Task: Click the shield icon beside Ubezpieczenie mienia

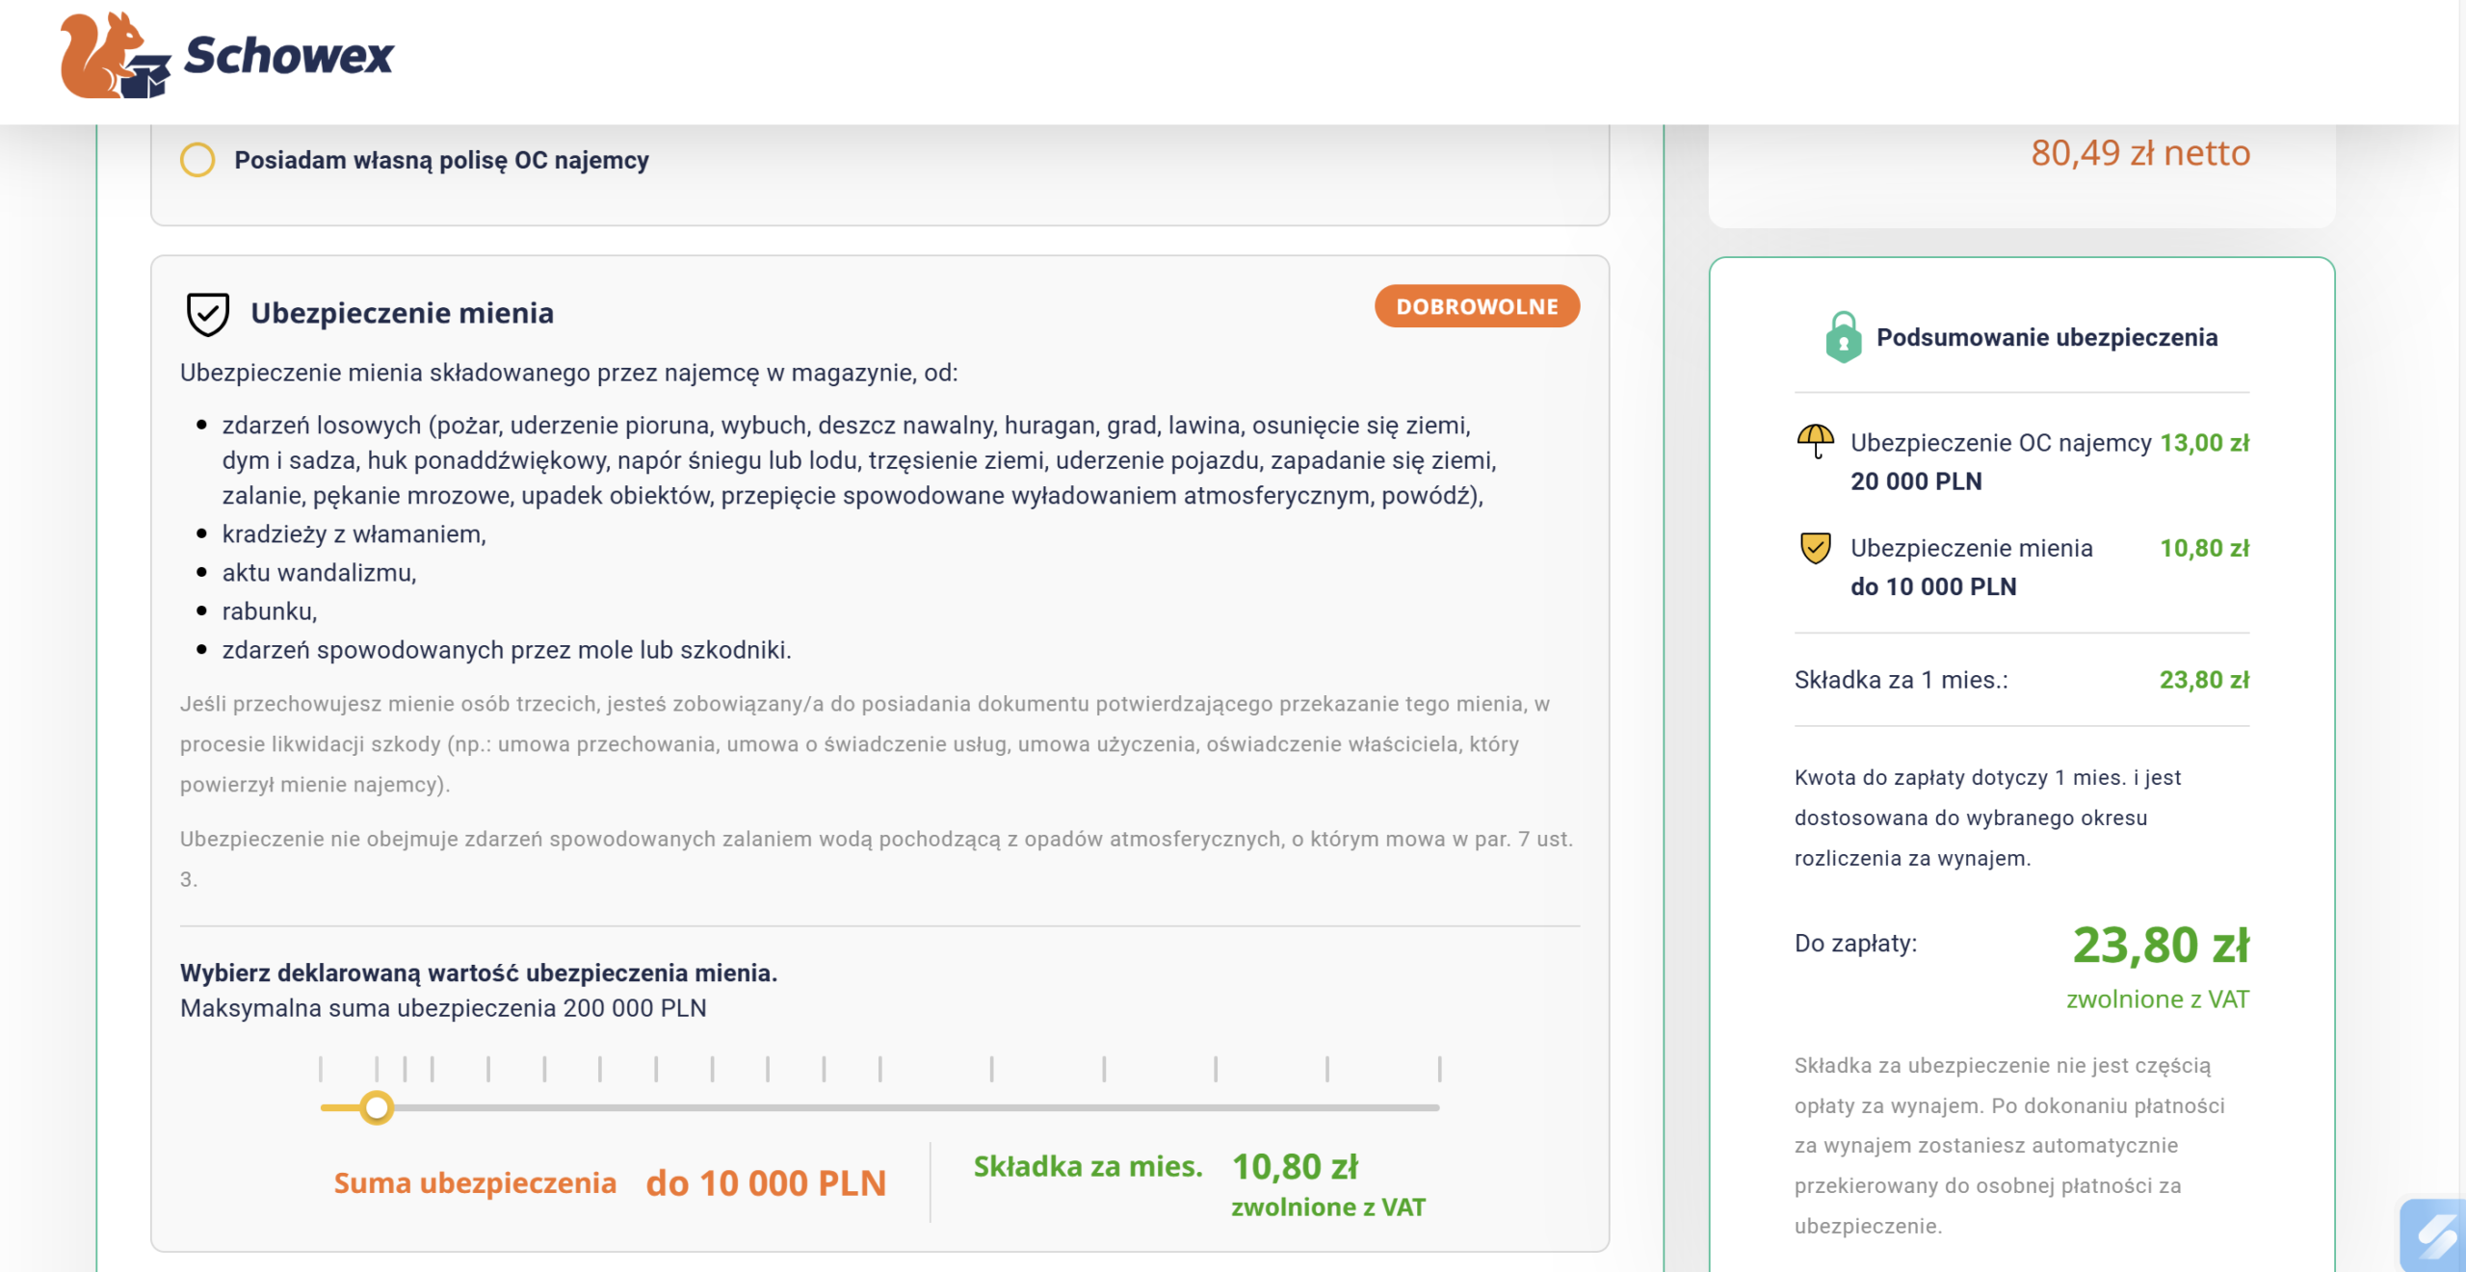Action: (207, 314)
